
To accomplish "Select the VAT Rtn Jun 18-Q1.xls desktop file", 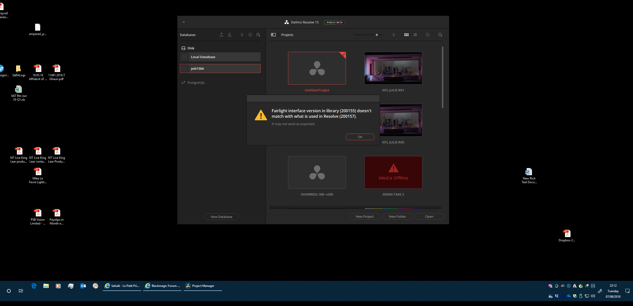I will [x=19, y=93].
